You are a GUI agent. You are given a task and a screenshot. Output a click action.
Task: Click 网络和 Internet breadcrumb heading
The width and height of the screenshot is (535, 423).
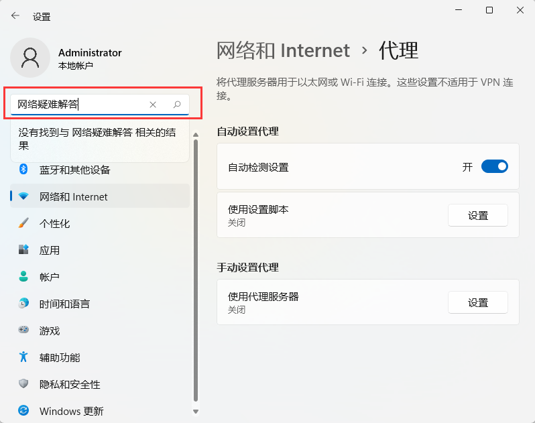pos(283,50)
